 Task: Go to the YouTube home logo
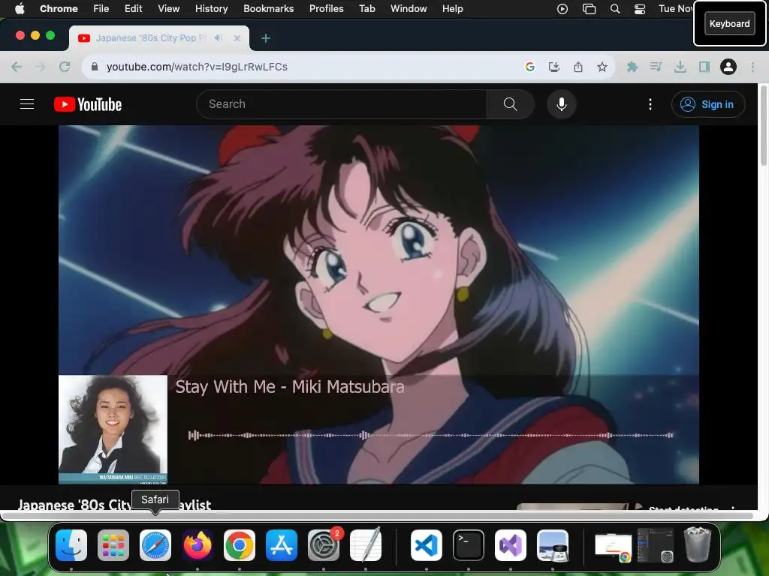[x=88, y=104]
